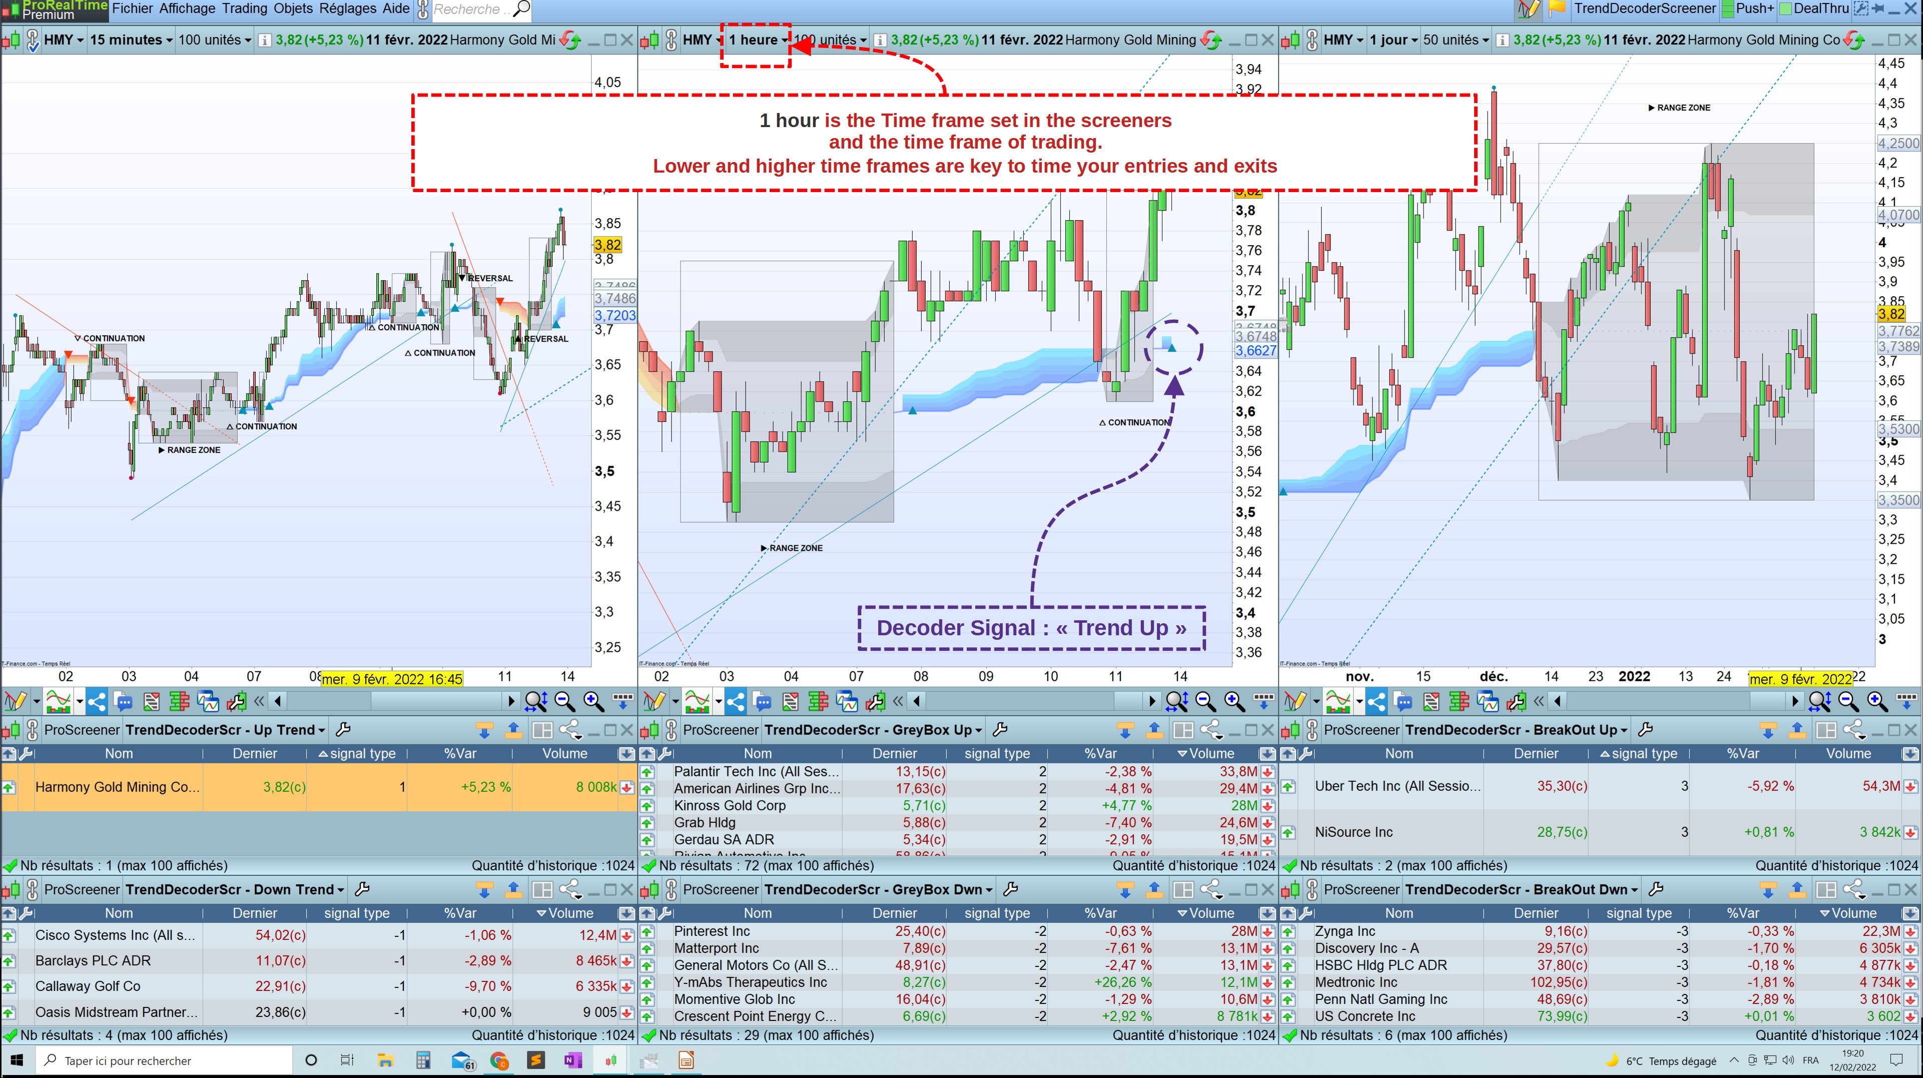Toggle the chain link icon on the 15-minute chart

(33, 40)
